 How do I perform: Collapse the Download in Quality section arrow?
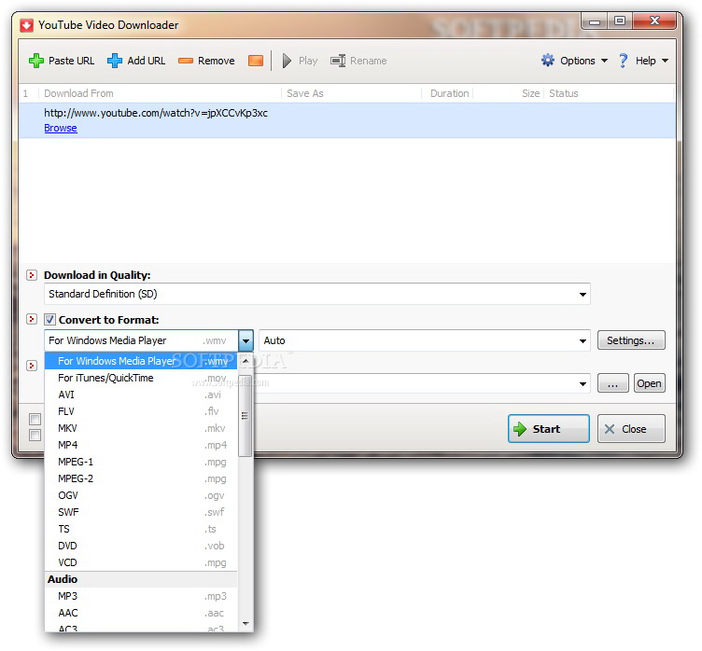point(32,275)
